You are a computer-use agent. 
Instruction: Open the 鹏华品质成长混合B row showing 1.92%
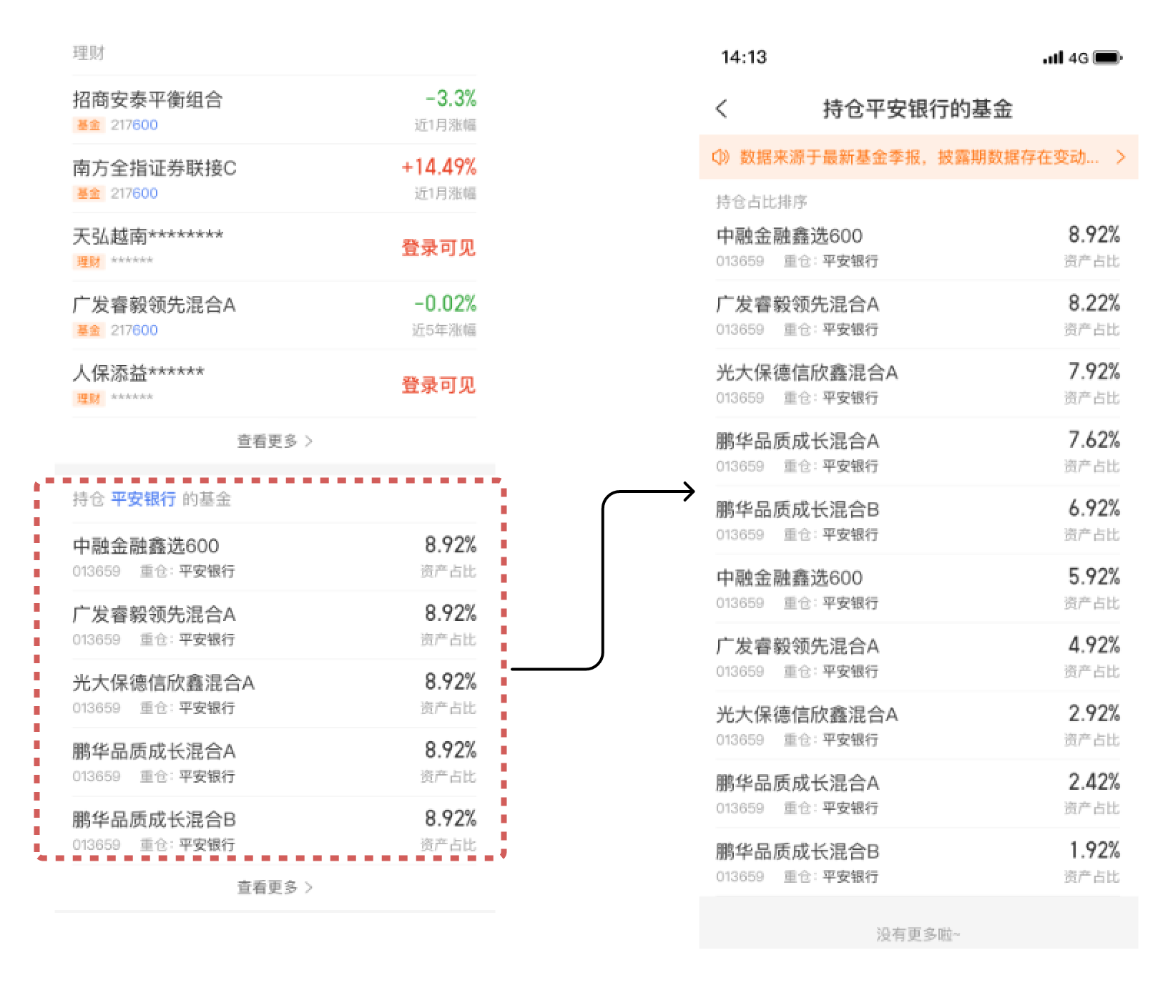pyautogui.click(x=918, y=862)
